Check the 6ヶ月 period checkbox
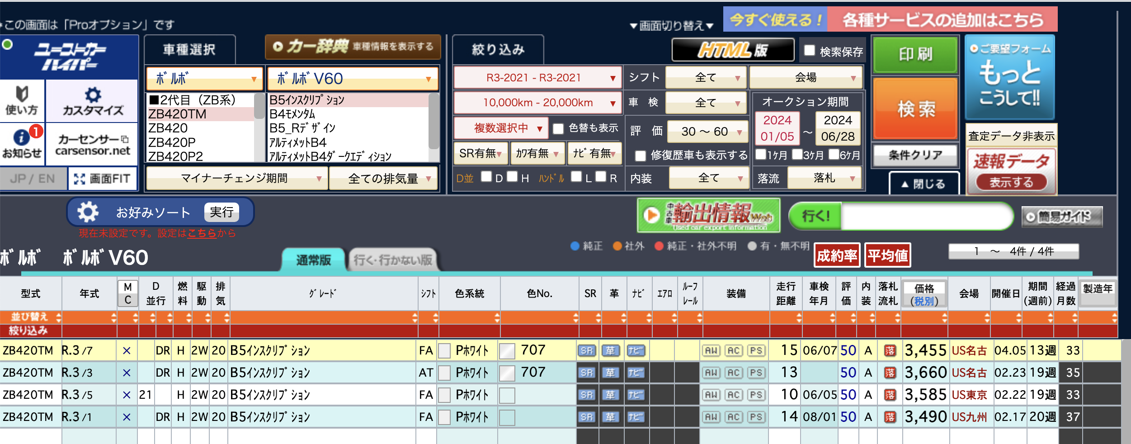This screenshot has height=444, width=1131. coord(834,155)
